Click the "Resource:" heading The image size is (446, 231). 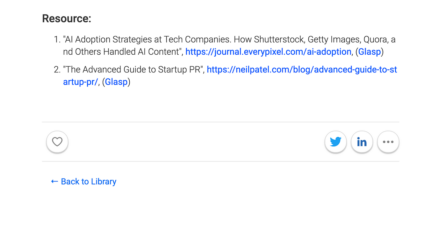67,18
